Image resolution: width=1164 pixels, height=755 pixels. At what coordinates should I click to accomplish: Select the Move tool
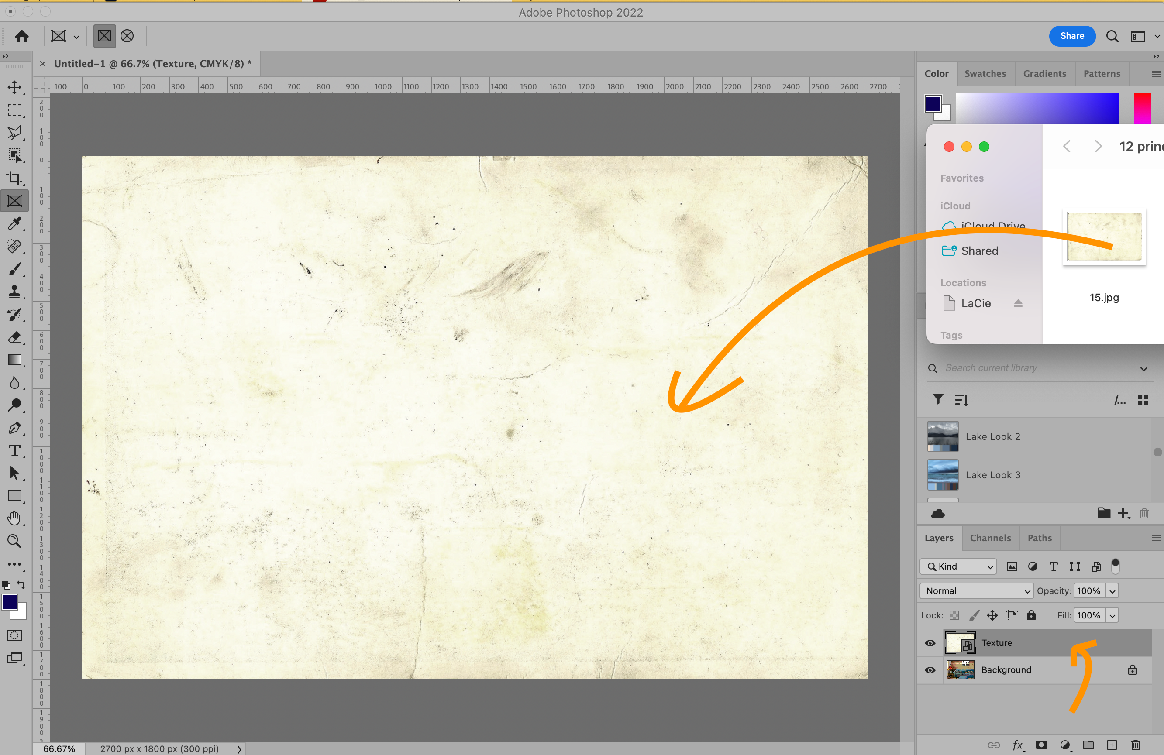15,88
